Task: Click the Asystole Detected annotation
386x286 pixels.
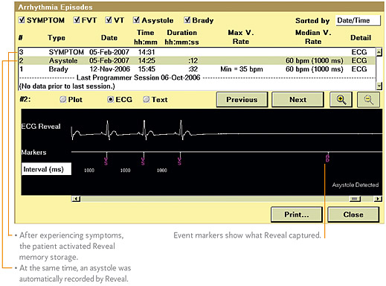Action: (x=356, y=185)
